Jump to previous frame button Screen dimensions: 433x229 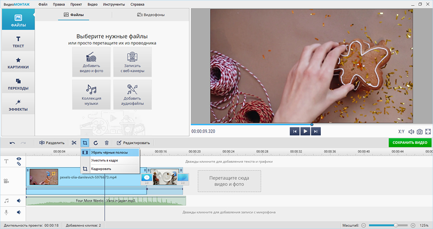(294, 131)
